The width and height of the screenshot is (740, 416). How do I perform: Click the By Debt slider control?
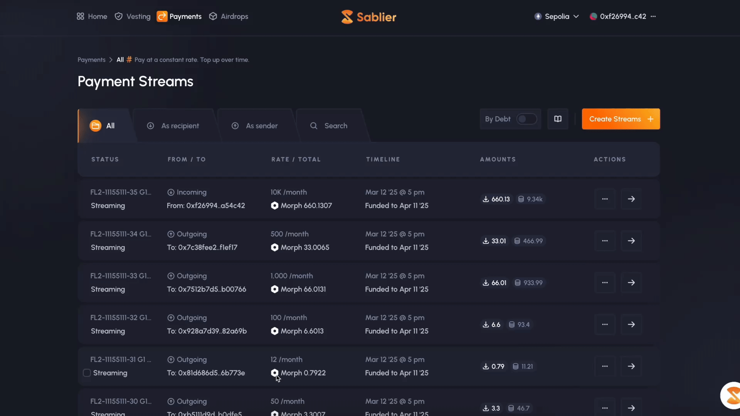(x=526, y=119)
